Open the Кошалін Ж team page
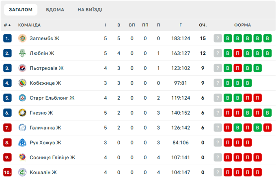Screen dimensions: 276x179 coord(43,172)
